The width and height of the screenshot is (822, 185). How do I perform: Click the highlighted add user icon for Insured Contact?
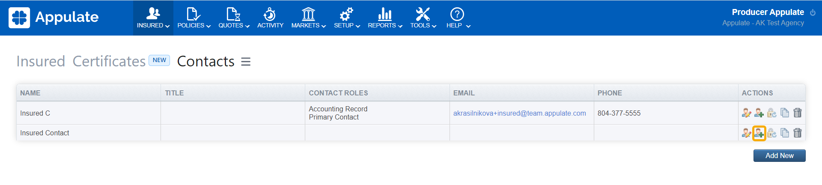pos(759,133)
